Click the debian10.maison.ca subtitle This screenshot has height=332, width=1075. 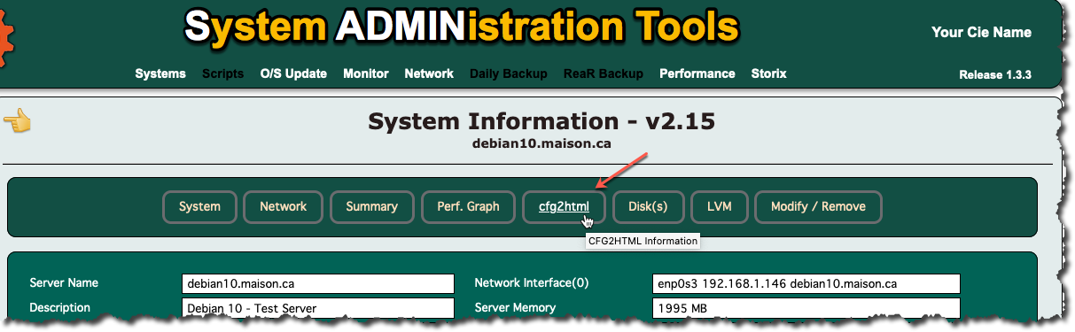(x=541, y=143)
